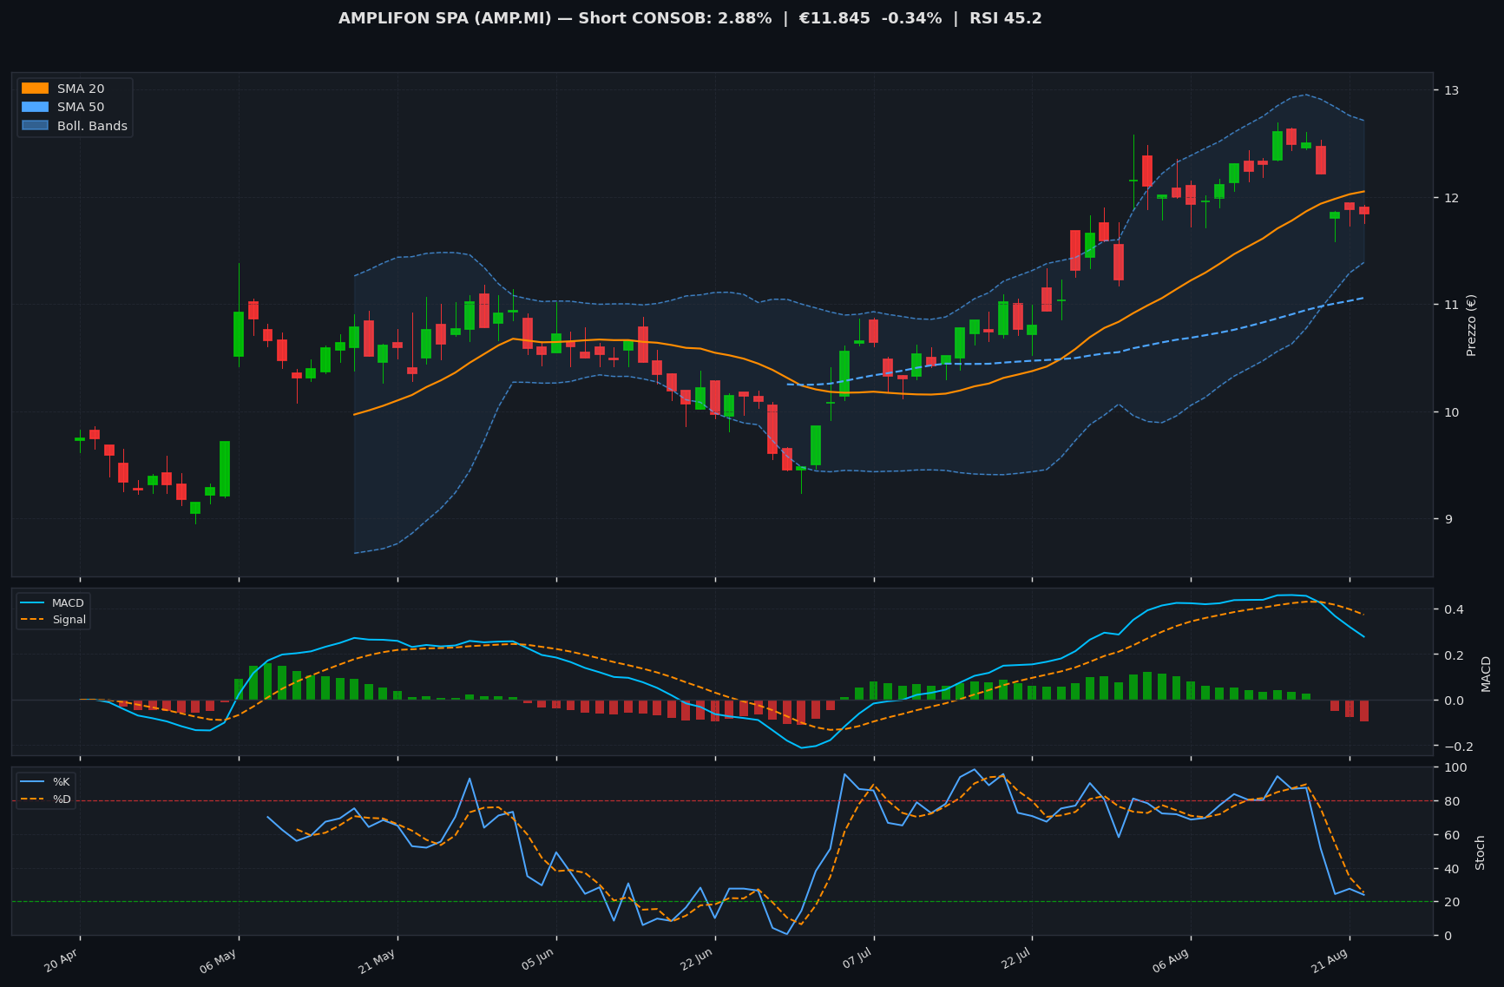1504x987 pixels.
Task: Click the "21 Aug" date label
Action: (x=1330, y=961)
